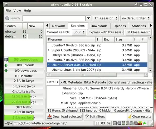Open the search history dropdown arrow
The image size is (156, 129).
pyautogui.click(x=89, y=18)
